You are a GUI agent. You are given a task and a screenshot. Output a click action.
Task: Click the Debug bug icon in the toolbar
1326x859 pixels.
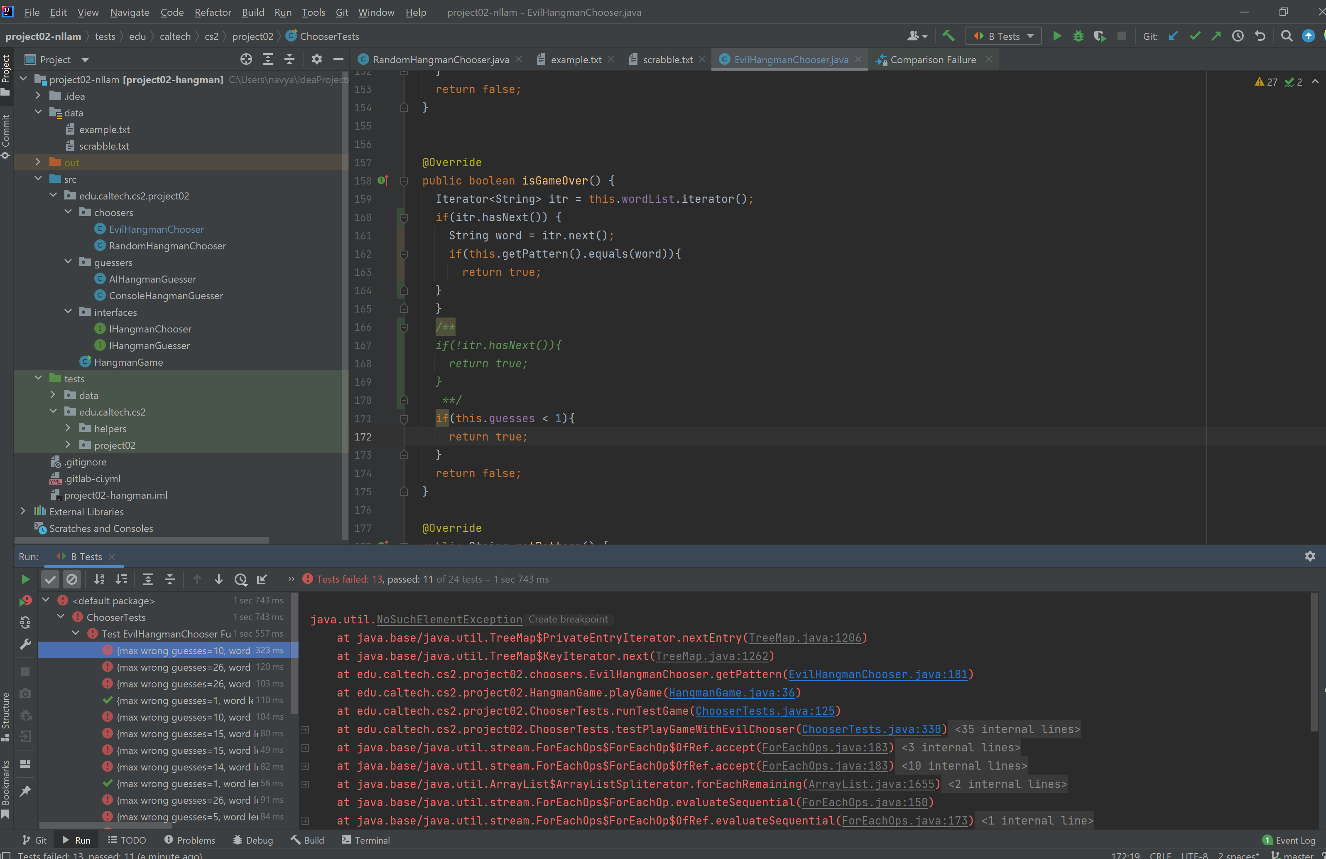pos(1078,36)
